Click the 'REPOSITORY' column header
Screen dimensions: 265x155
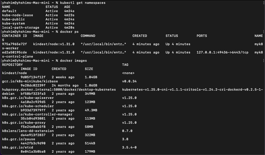tap(12, 65)
